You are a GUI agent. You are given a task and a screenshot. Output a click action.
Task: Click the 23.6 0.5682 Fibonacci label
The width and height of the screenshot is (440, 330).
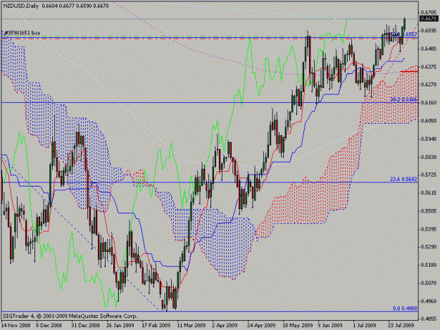(x=403, y=179)
